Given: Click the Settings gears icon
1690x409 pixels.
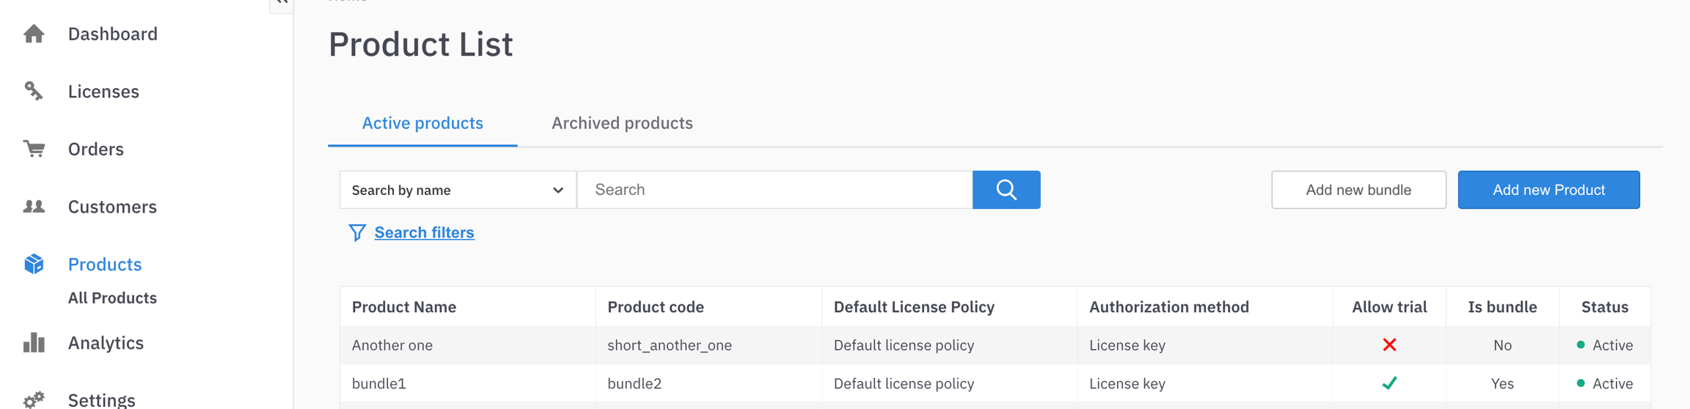Looking at the screenshot, I should click(34, 399).
